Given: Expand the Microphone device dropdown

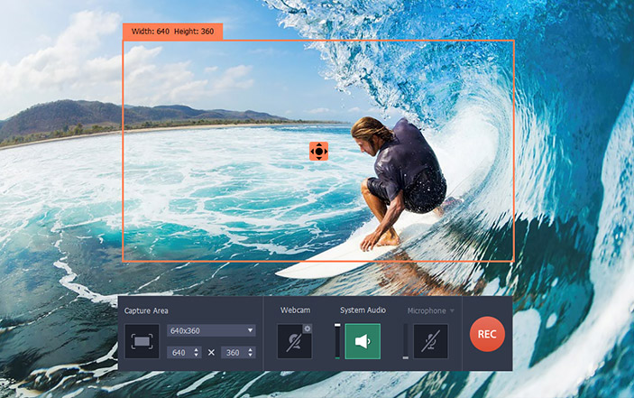Looking at the screenshot, I should pyautogui.click(x=452, y=310).
